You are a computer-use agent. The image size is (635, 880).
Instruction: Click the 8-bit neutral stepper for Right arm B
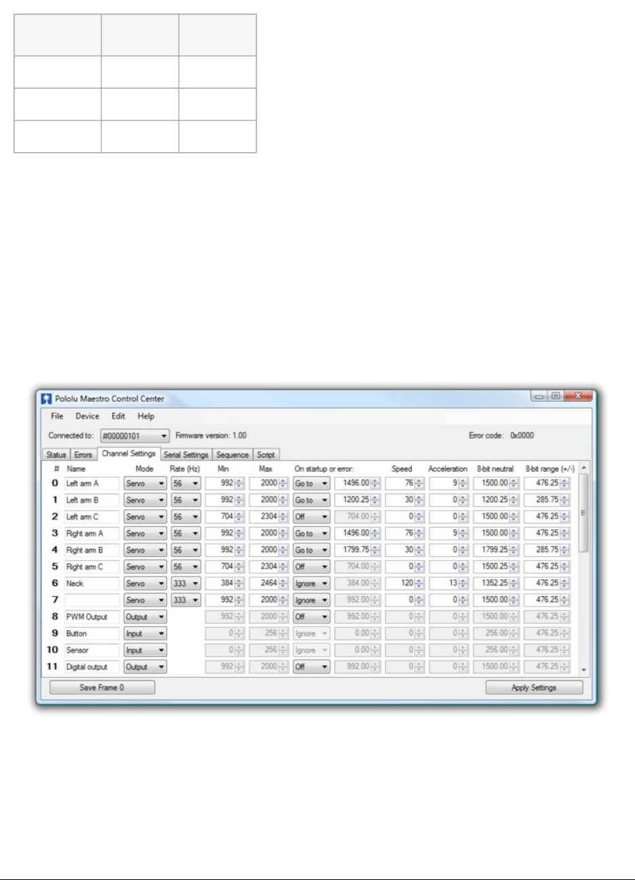pos(514,550)
